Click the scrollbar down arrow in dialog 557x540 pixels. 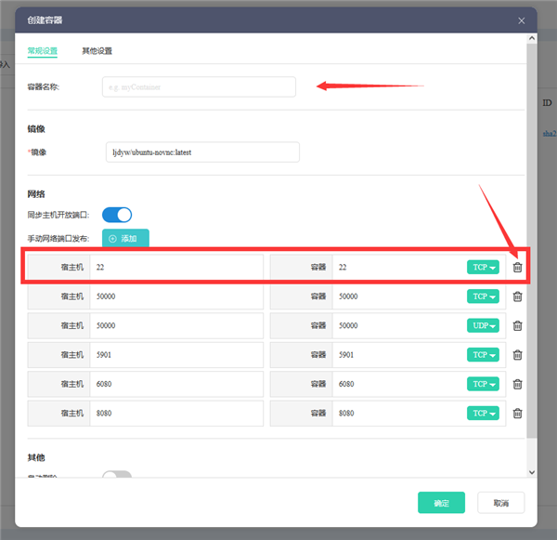pos(531,472)
